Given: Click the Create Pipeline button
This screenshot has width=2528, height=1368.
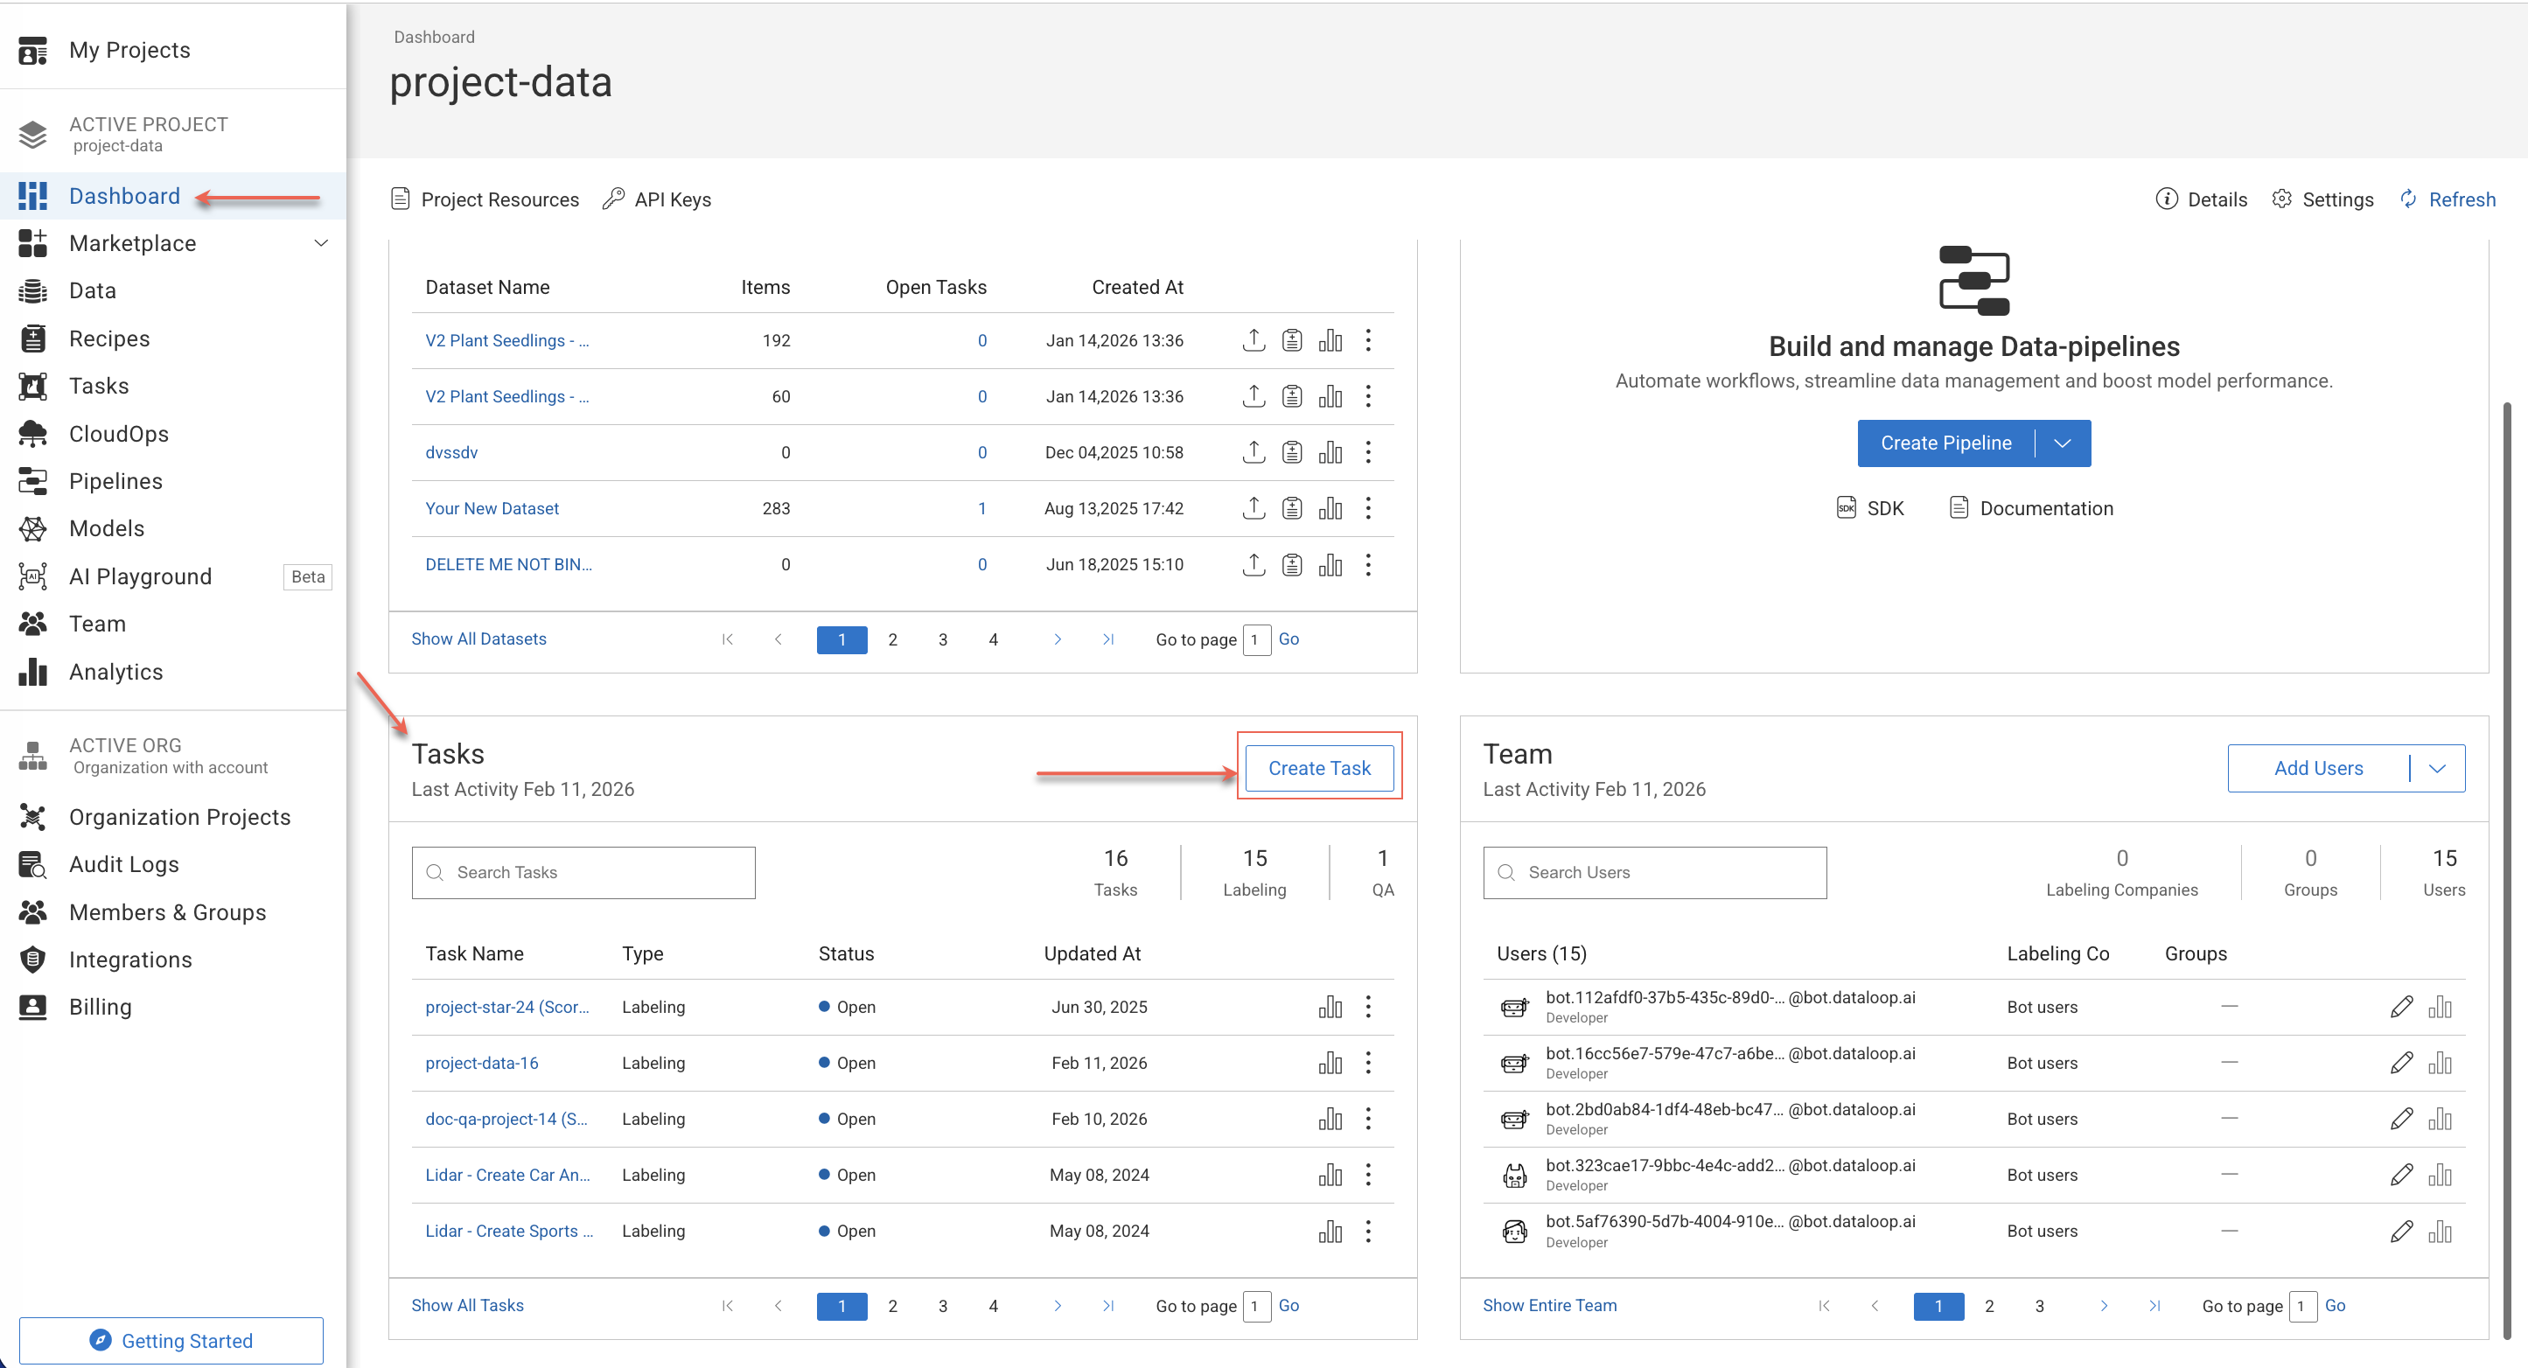Looking at the screenshot, I should click(x=1945, y=443).
